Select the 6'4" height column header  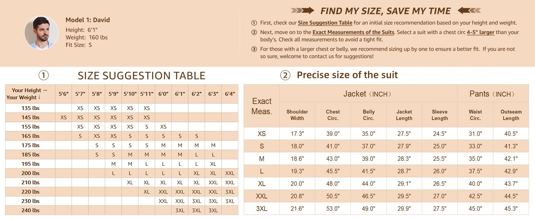click(229, 94)
